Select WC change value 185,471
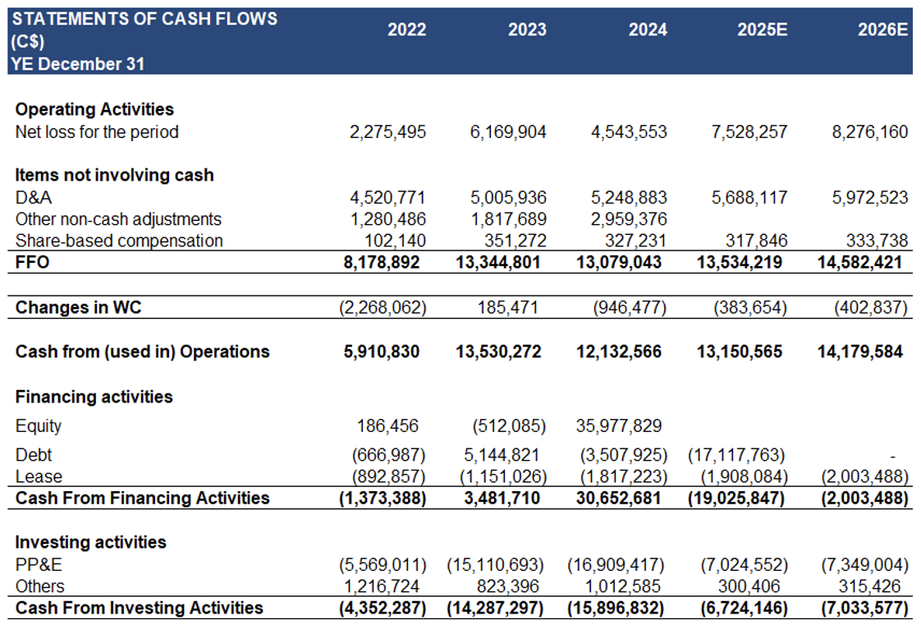This screenshot has width=921, height=639. tap(507, 307)
